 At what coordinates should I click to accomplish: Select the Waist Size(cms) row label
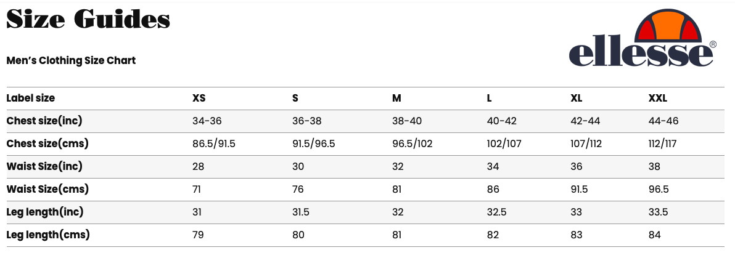click(47, 189)
